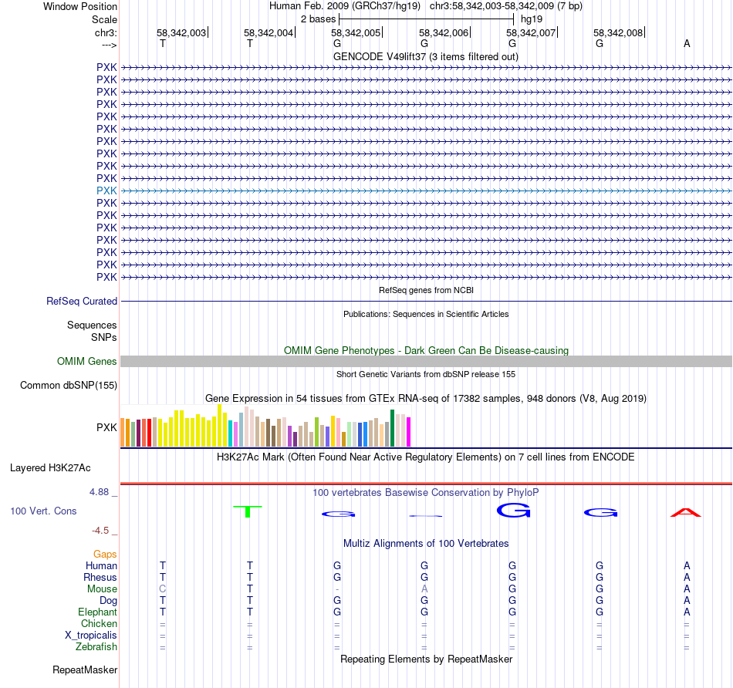This screenshot has height=688, width=733.
Task: Click the PXK label beside the GTEx chart
Action: tap(106, 427)
